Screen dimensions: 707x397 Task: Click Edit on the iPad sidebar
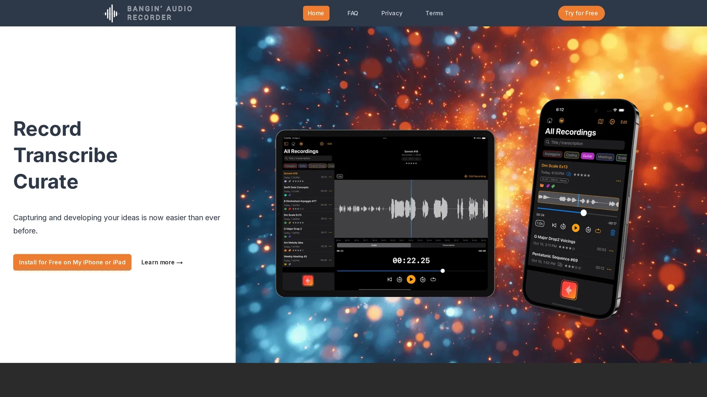330,144
